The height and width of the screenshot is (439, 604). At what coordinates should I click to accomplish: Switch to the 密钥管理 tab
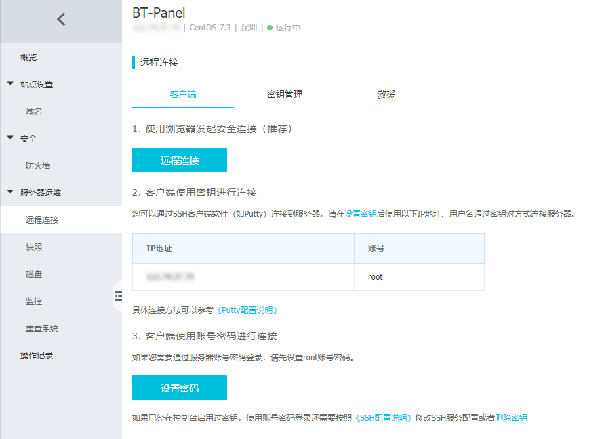pyautogui.click(x=285, y=95)
